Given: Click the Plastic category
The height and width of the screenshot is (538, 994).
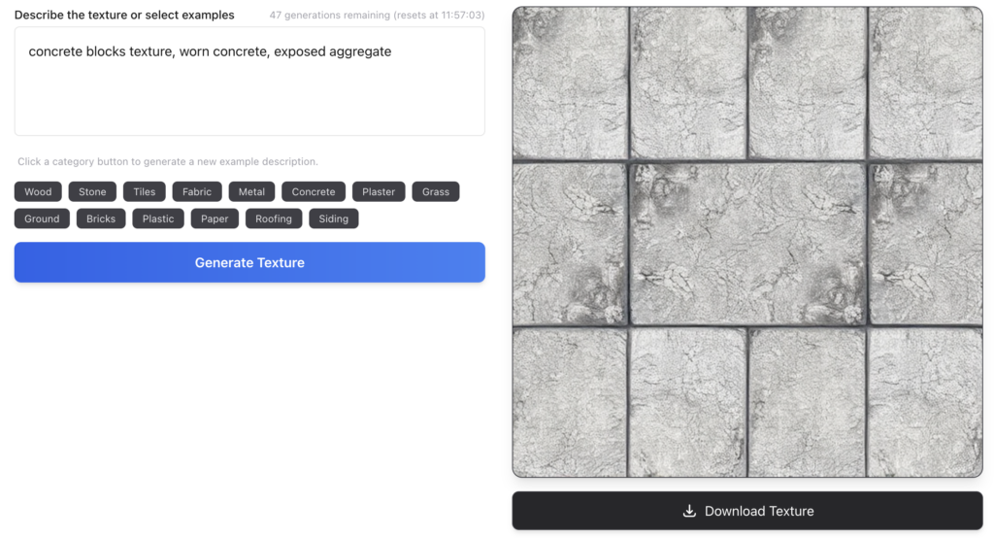Looking at the screenshot, I should click(158, 219).
